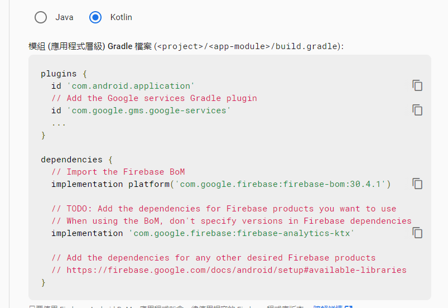This screenshot has width=448, height=308.
Task: Copy the firebase-analytics-ktx implementation line
Action: point(417,233)
